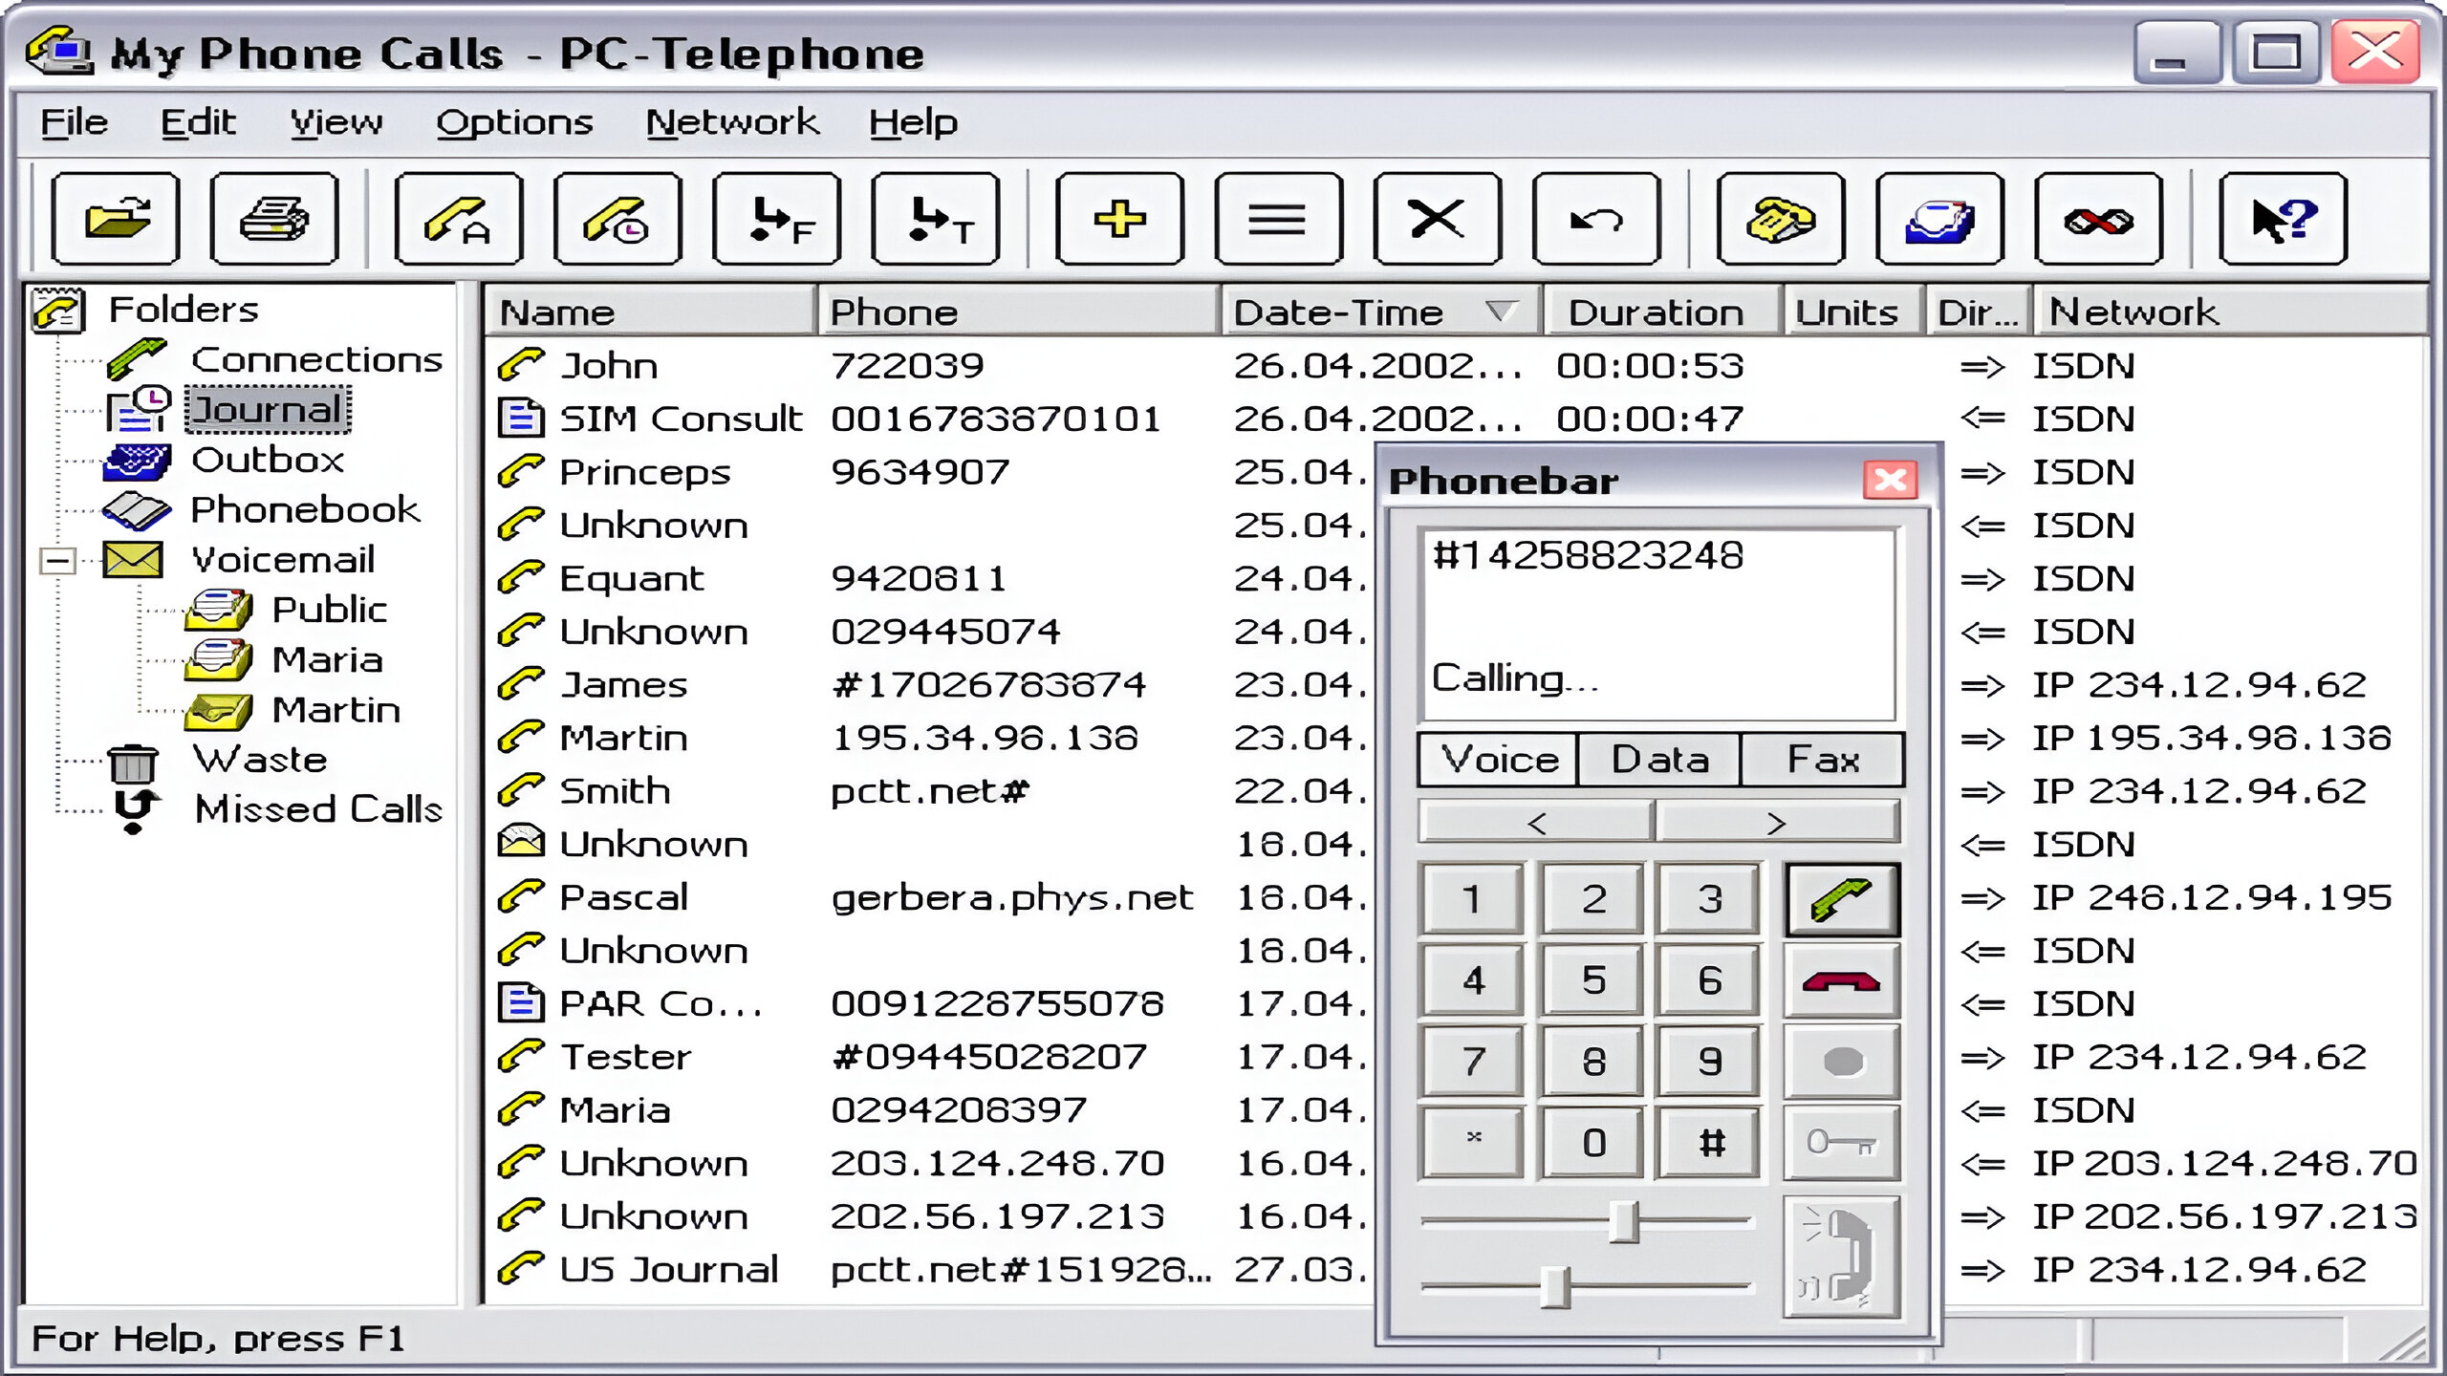Click the yellow plus add icon
Viewport: 2447px width, 1376px height.
pos(1119,219)
